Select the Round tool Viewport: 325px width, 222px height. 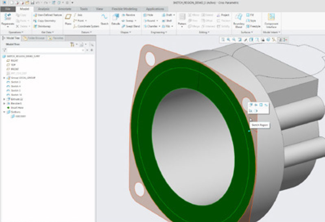(151, 21)
